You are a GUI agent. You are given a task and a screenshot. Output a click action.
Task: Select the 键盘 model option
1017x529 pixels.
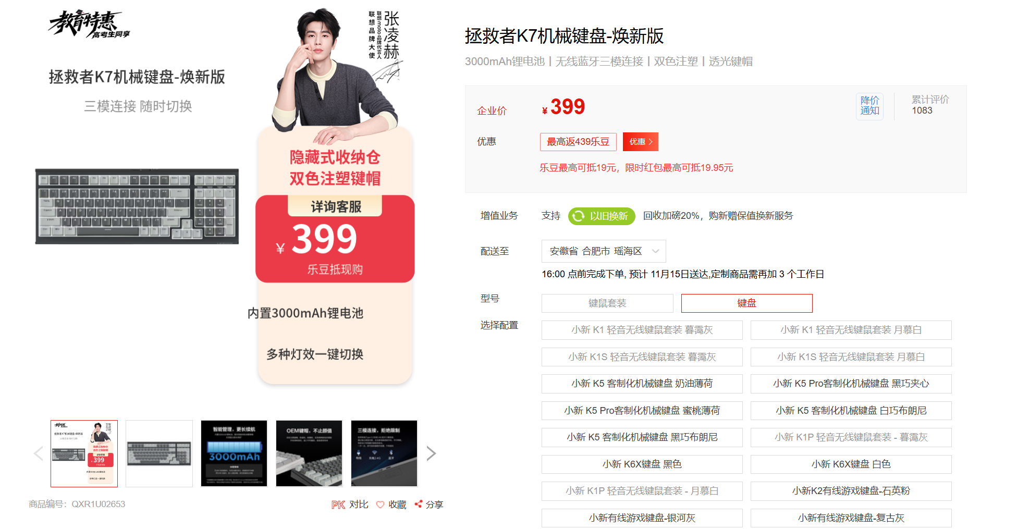coord(746,303)
